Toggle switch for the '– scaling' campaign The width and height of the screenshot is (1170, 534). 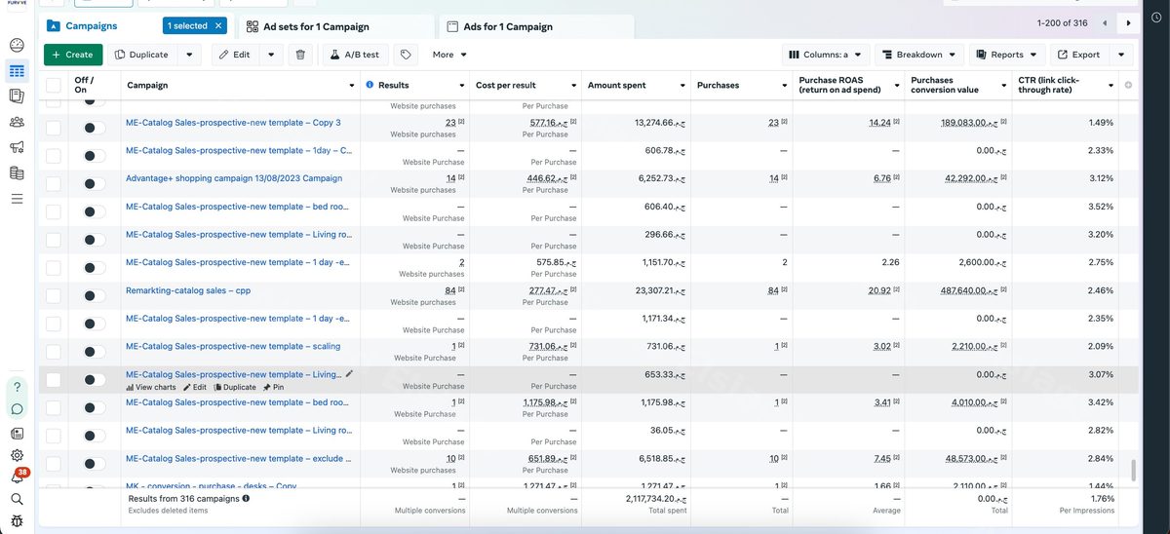pyautogui.click(x=95, y=352)
